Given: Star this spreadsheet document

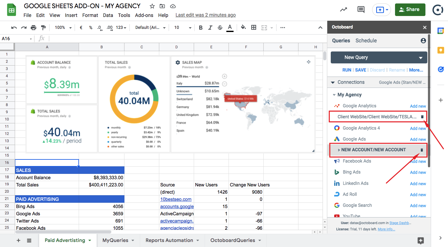Looking at the screenshot, I should point(152,6).
